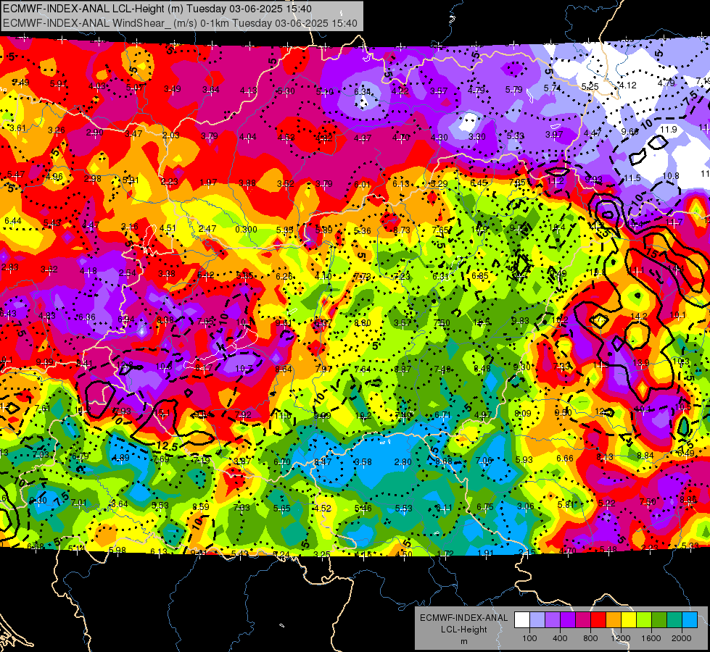Click the legend label 800
The image size is (710, 652).
click(x=590, y=638)
